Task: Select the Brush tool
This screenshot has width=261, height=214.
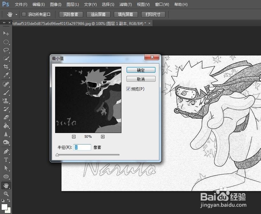Action: tap(6, 92)
